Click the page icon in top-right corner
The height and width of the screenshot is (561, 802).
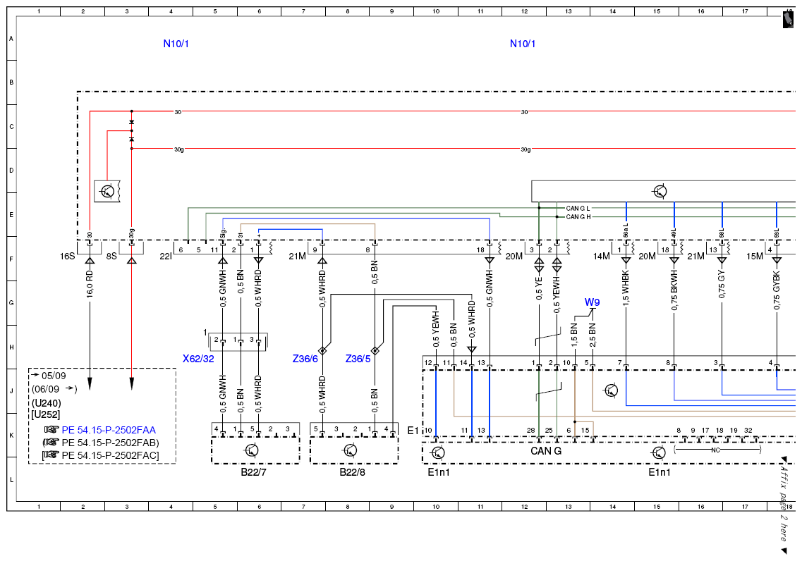(x=788, y=20)
